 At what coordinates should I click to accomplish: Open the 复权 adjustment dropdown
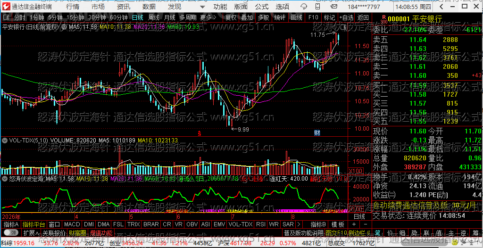(x=230, y=17)
